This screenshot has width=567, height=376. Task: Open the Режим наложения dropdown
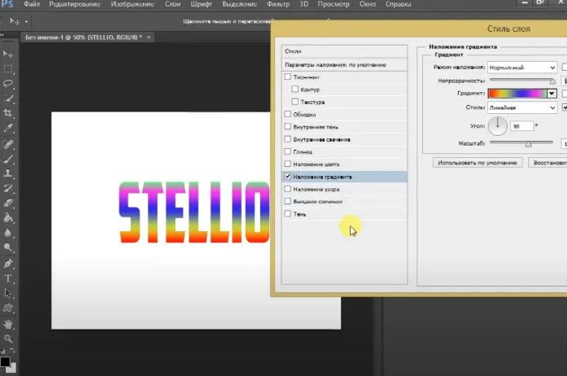click(522, 68)
